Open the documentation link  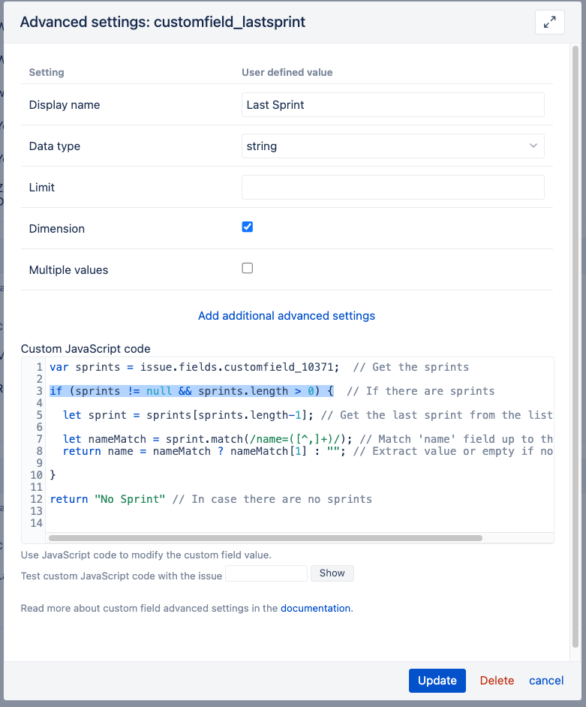[x=316, y=608]
